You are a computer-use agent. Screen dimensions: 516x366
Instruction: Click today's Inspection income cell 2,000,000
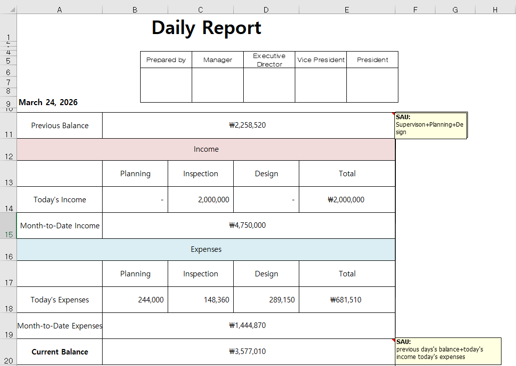click(201, 200)
